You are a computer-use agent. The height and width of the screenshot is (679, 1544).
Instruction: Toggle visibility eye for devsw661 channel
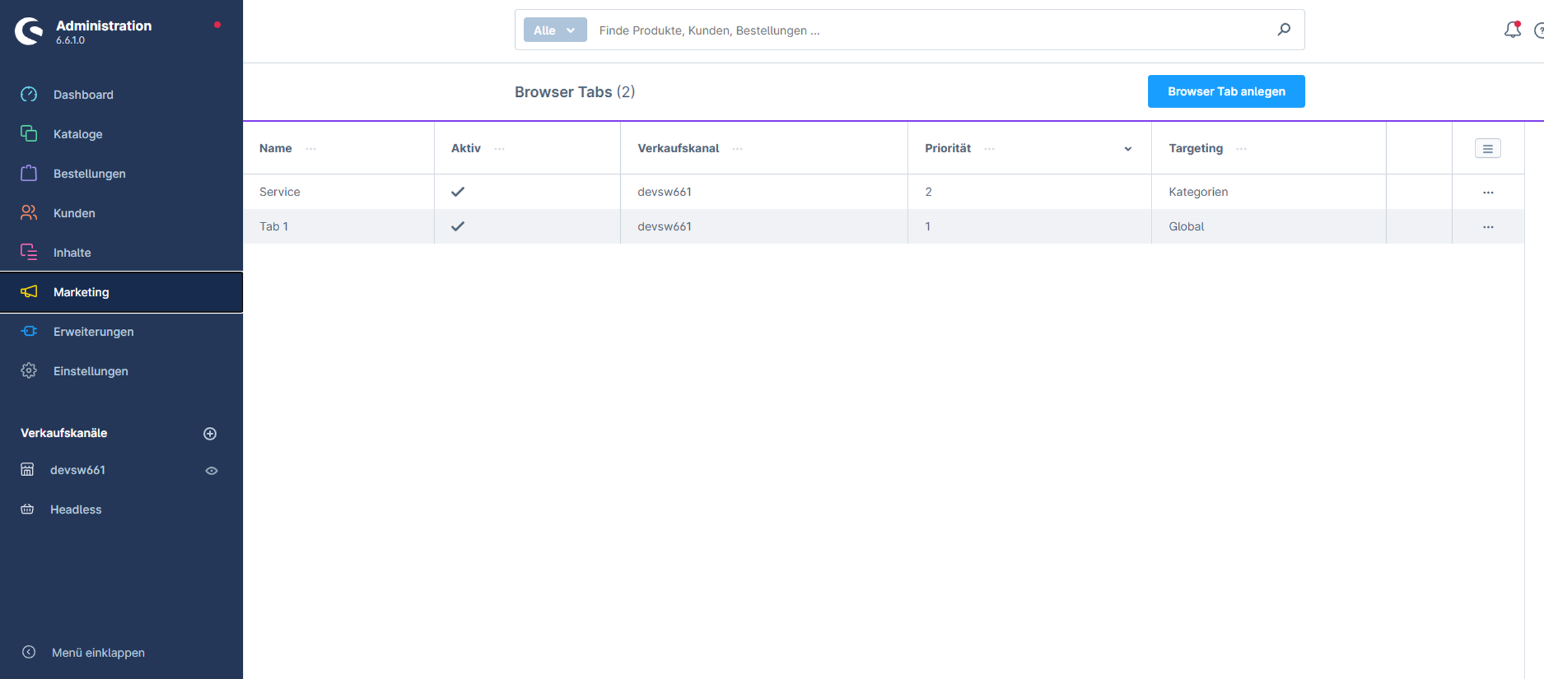click(x=211, y=470)
